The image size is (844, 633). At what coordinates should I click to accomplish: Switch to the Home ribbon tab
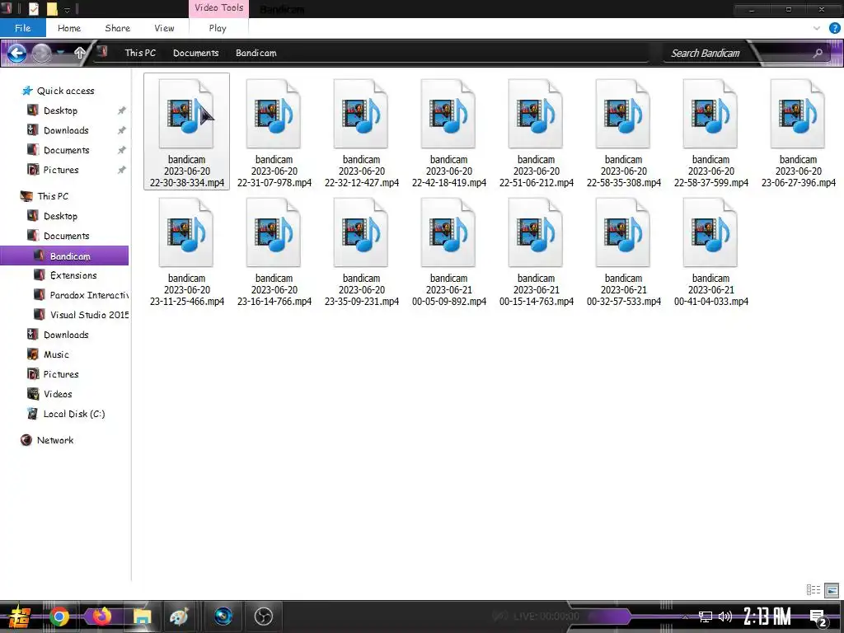click(69, 28)
